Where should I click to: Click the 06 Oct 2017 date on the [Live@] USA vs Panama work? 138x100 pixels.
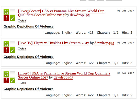[x=125, y=73]
